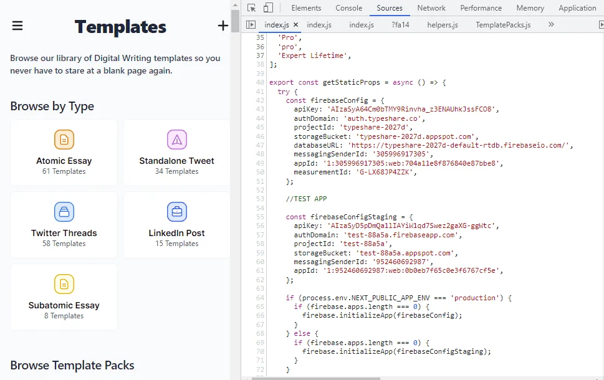Click the Twitter Threads stack icon
604x380 pixels.
(x=64, y=212)
